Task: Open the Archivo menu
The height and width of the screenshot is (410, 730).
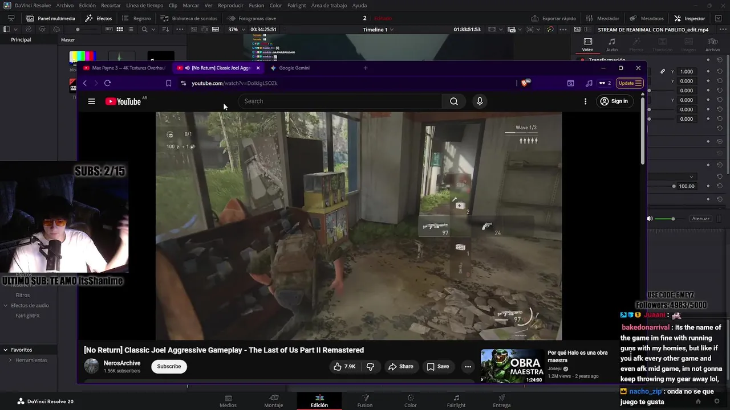Action: click(x=64, y=5)
